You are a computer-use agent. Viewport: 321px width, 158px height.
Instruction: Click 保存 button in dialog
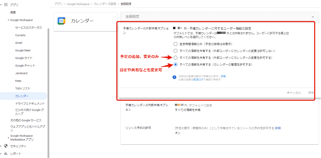[x=311, y=93]
